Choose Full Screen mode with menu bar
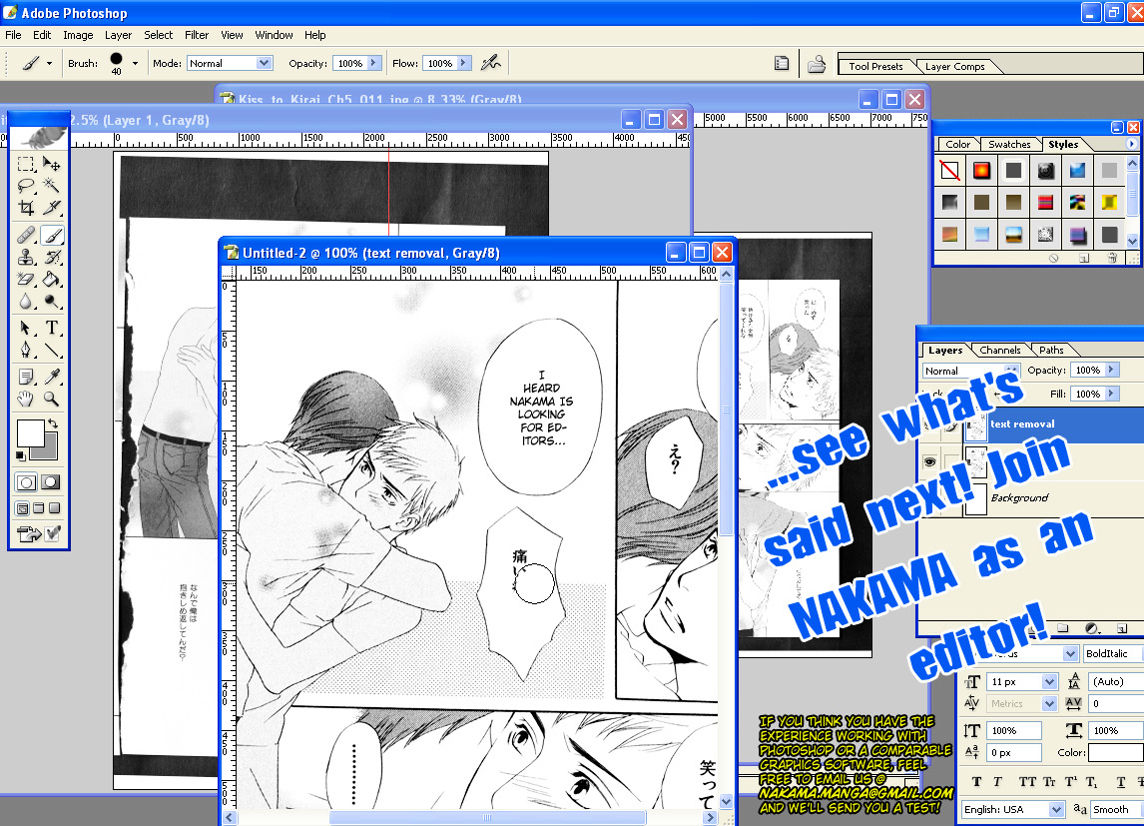 tap(39, 508)
